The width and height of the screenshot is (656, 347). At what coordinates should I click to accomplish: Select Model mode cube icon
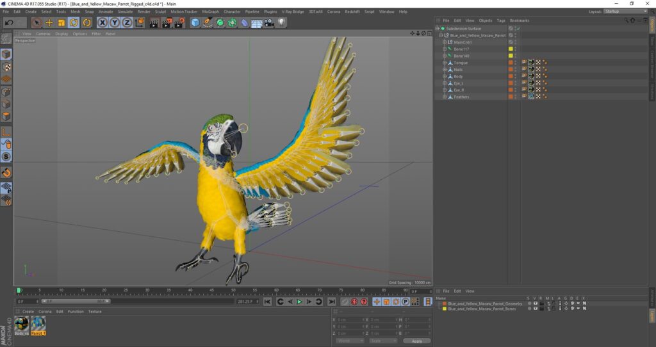(6, 54)
